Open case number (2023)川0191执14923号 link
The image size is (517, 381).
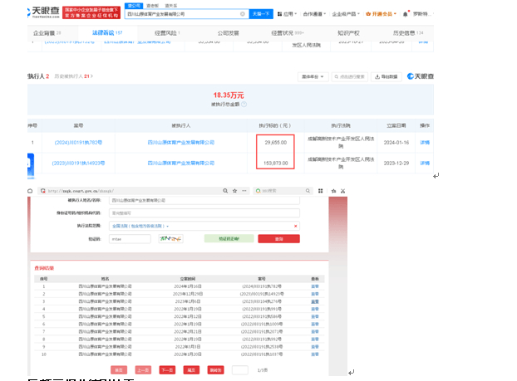click(78, 163)
